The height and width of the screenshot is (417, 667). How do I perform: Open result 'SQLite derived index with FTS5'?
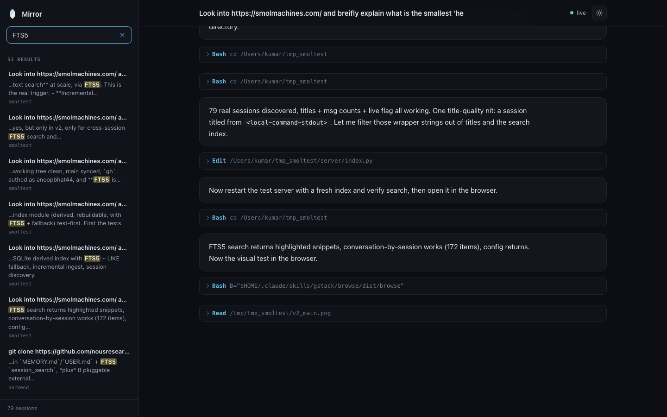[69, 265]
